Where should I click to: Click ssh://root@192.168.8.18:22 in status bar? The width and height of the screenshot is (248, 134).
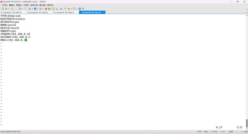[x=10, y=132]
